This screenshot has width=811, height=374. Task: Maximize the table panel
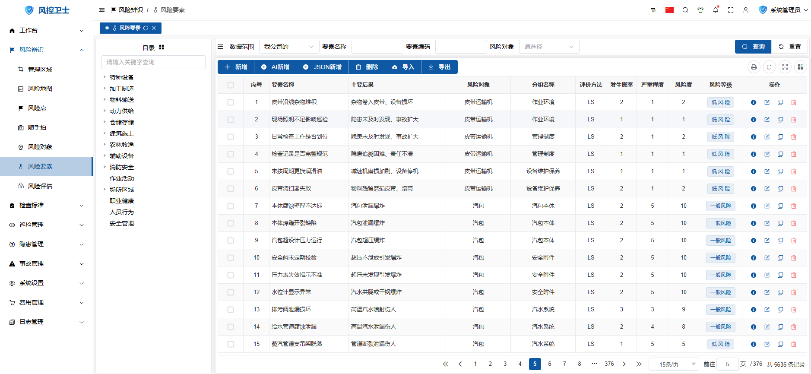(x=785, y=67)
